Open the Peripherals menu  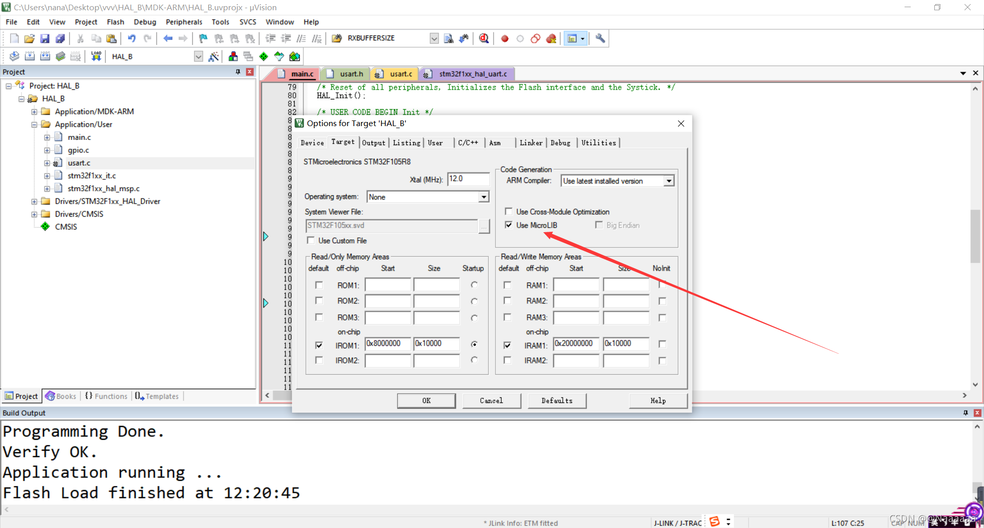coord(184,22)
